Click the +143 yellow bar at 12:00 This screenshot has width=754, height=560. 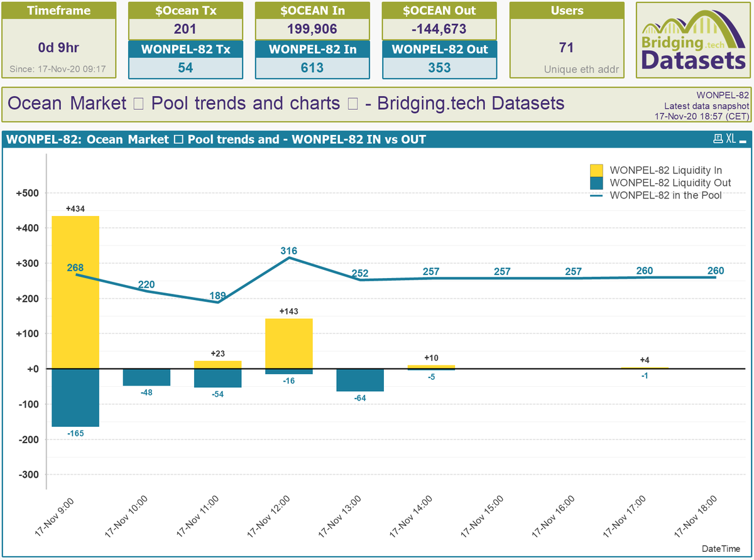289,343
